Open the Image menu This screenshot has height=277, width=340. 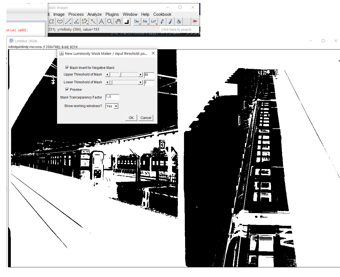(59, 14)
